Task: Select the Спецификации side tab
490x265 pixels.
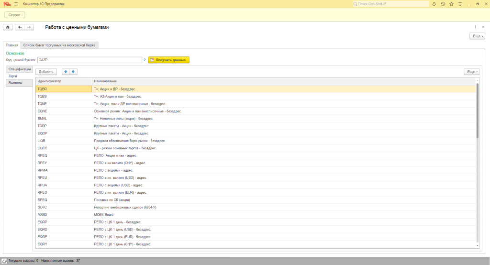Action: click(x=19, y=69)
